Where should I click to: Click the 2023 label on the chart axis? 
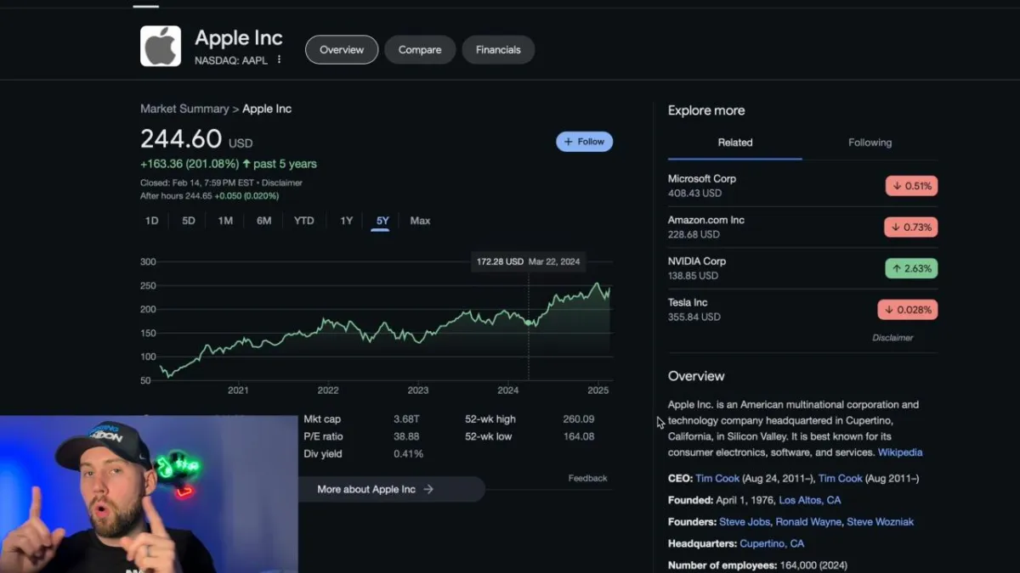pos(418,390)
